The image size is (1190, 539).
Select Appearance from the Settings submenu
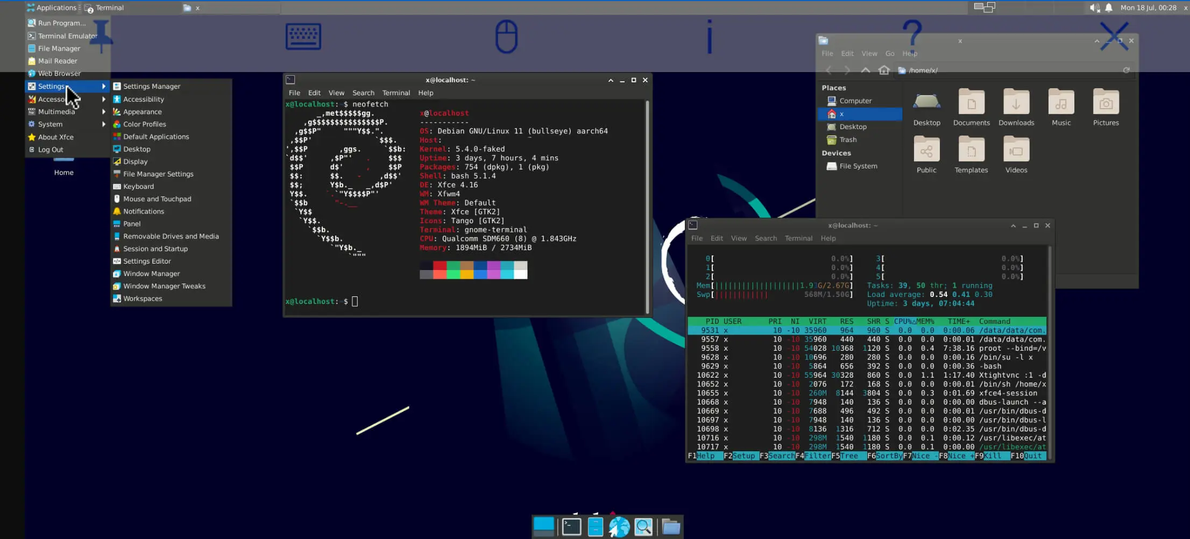click(x=142, y=111)
